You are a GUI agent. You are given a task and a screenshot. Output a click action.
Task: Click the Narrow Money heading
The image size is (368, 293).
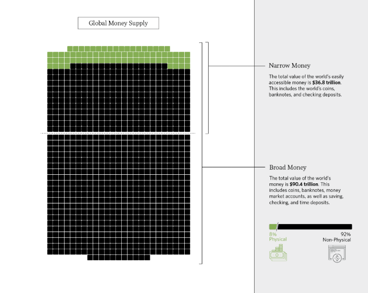point(290,66)
